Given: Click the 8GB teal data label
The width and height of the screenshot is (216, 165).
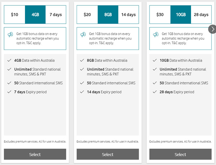Looking at the screenshot, I should tap(108, 15).
